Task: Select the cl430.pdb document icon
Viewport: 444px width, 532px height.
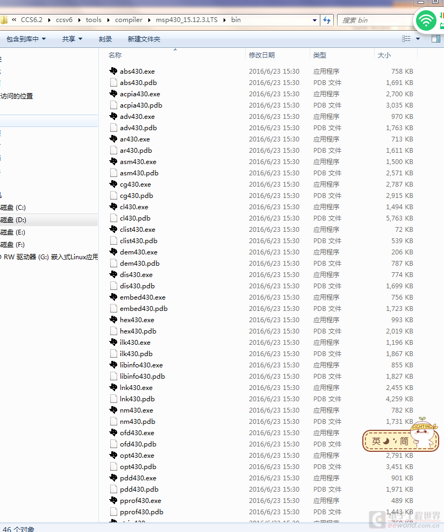Action: 113,218
